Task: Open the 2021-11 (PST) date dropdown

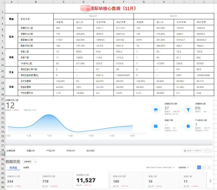Action: (x=193, y=151)
